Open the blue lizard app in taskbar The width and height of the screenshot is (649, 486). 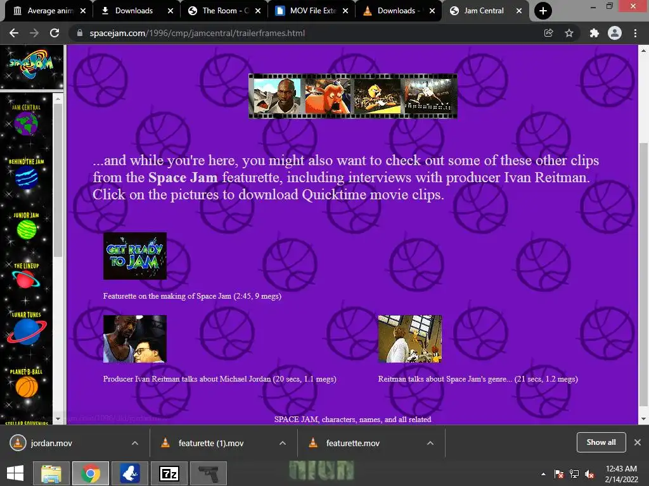130,473
